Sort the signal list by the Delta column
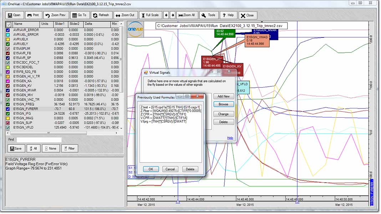Image resolution: width=381 pixels, height=214 pixels. (96, 24)
